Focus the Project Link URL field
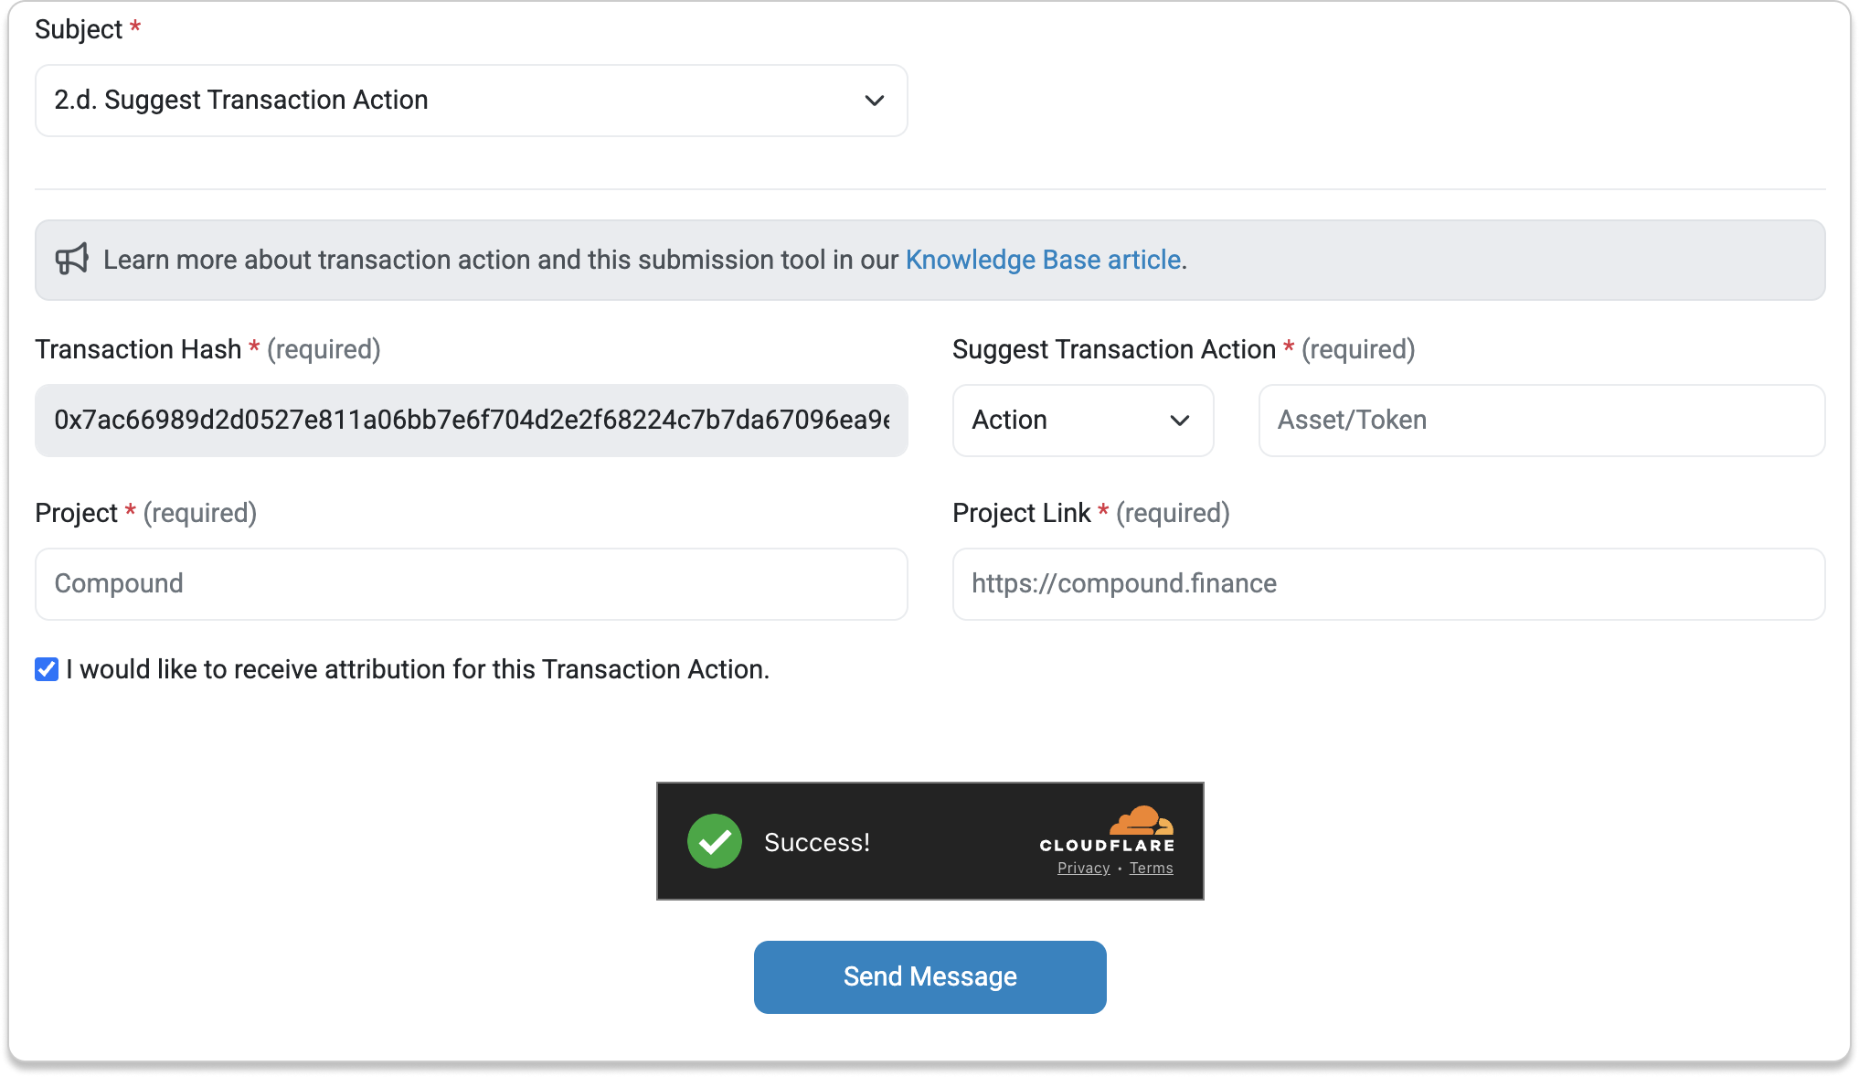This screenshot has height=1077, width=1859. pyautogui.click(x=1387, y=584)
